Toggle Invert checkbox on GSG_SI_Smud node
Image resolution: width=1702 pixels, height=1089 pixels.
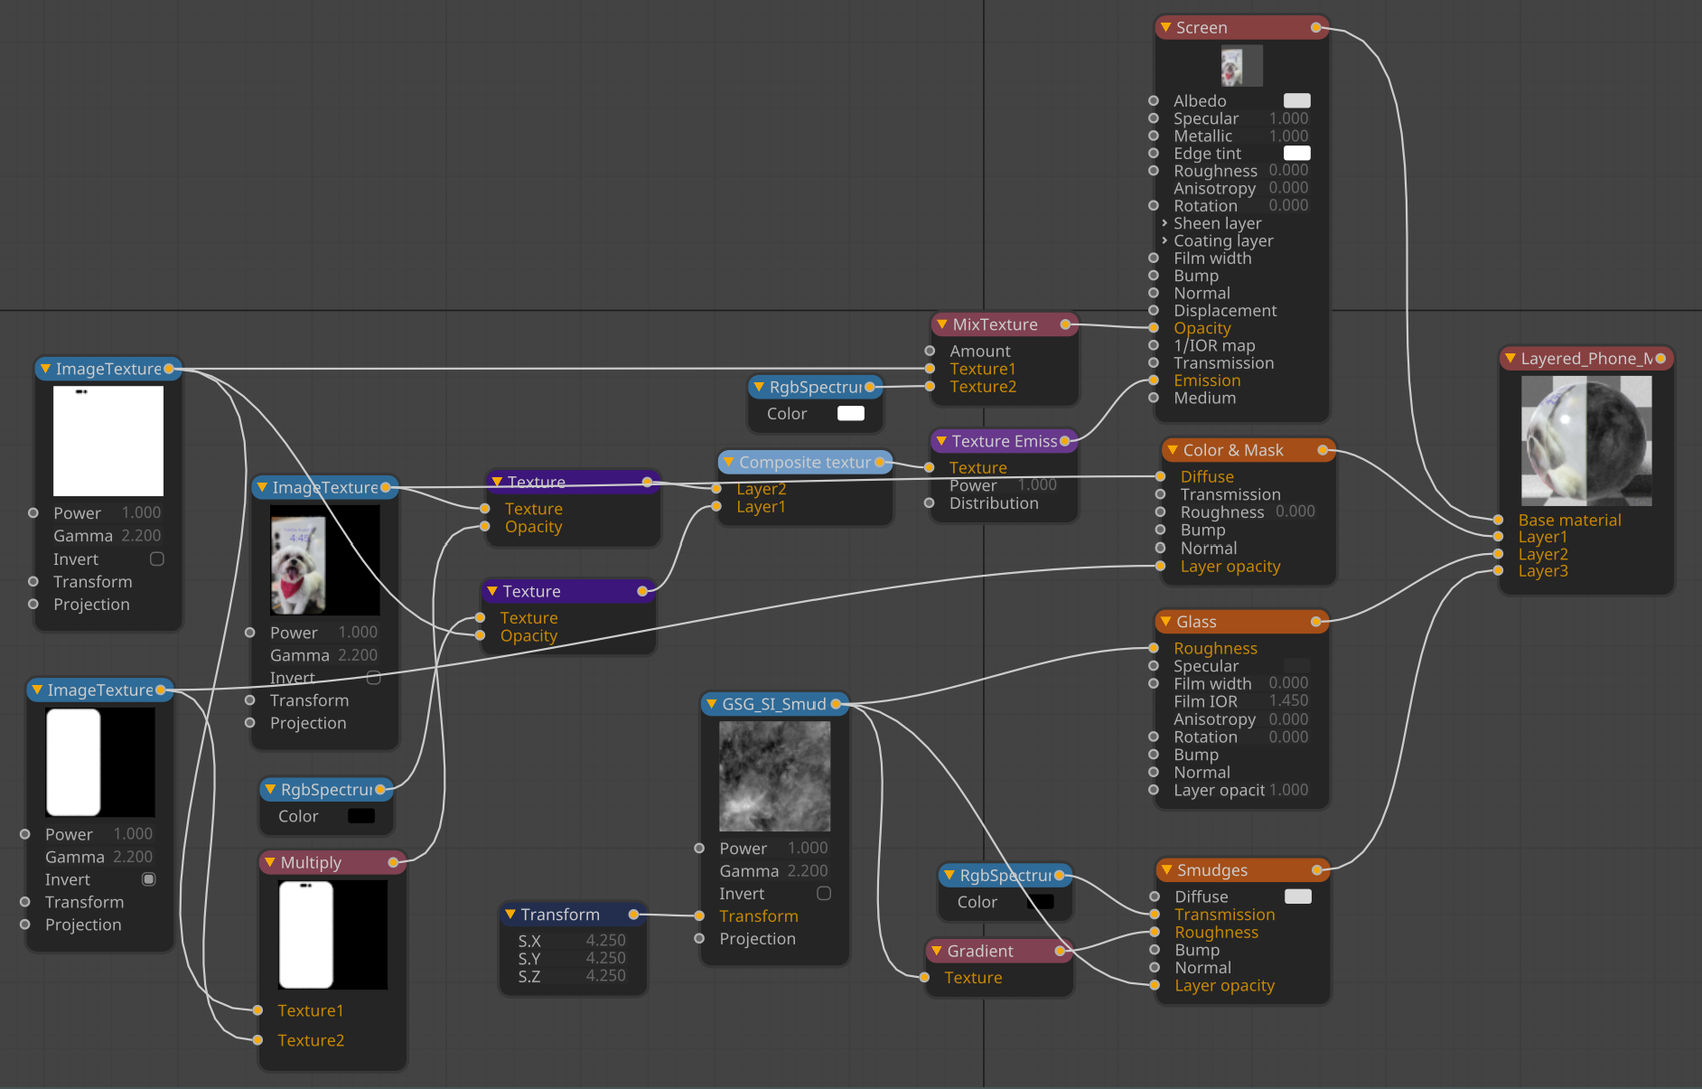click(x=824, y=894)
